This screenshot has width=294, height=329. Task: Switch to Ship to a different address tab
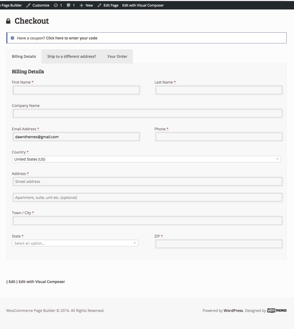click(72, 56)
